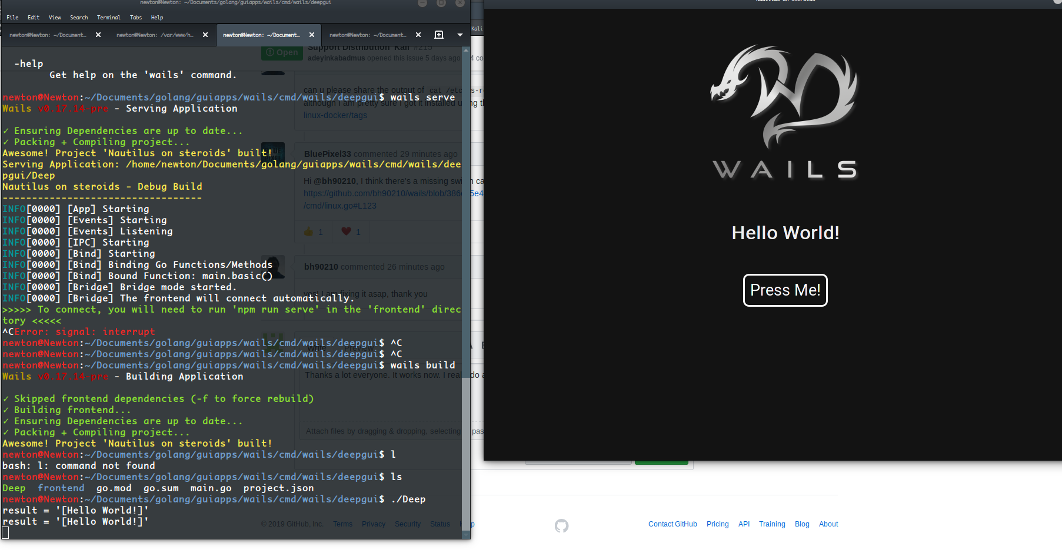Toggle the heart reaction on BluePixel33's comment

351,231
